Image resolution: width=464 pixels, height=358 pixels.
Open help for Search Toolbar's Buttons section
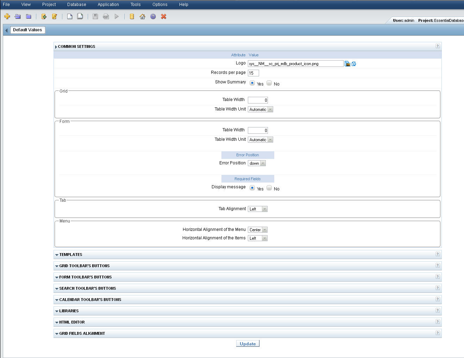(x=438, y=288)
